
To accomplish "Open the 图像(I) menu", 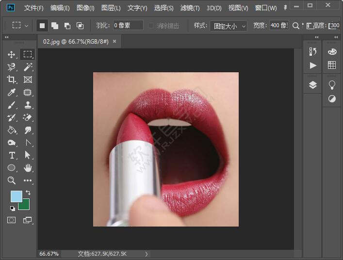I will coord(85,8).
